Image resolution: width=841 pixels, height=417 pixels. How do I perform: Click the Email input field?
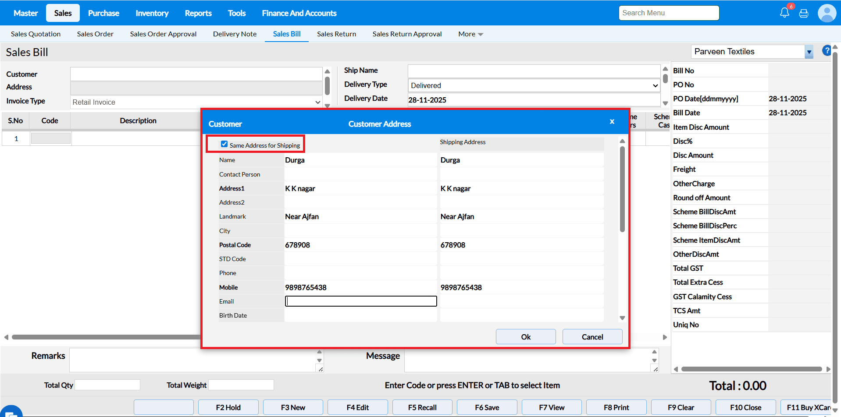pos(360,301)
